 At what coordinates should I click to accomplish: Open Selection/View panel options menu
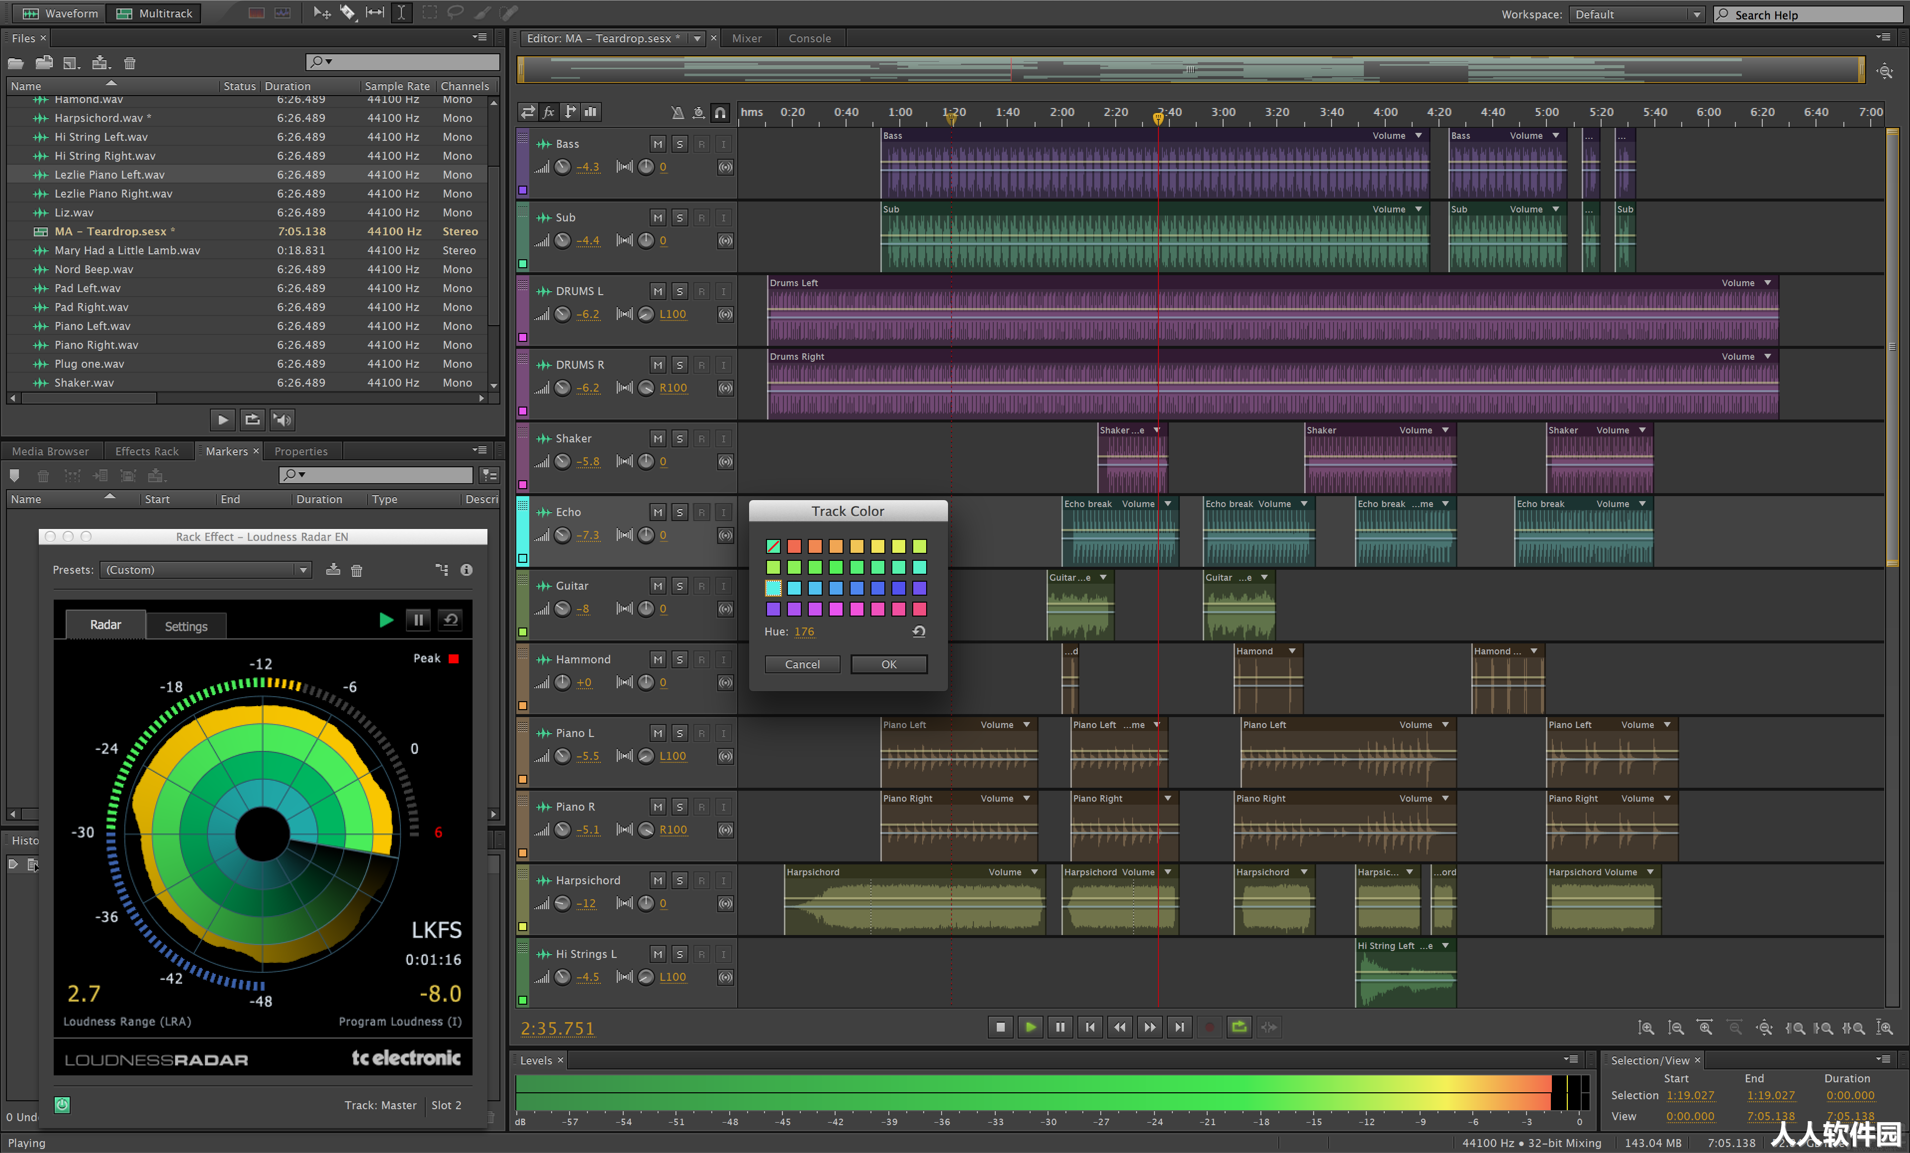tap(1883, 1059)
